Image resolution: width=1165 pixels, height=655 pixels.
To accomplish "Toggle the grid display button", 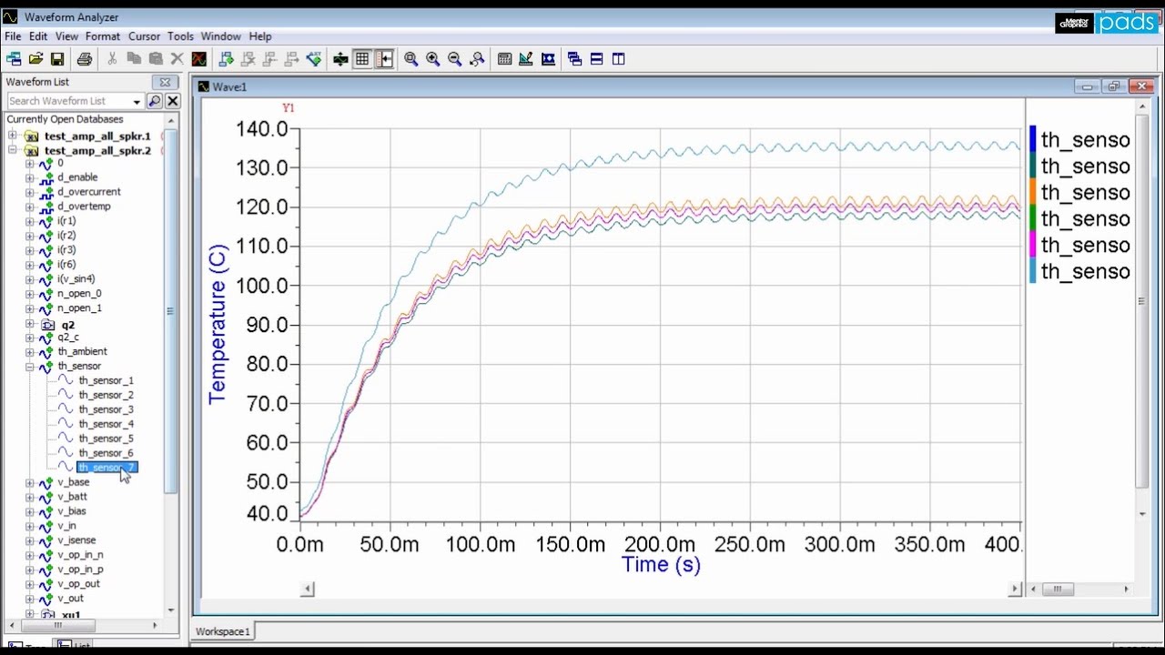I will point(362,59).
